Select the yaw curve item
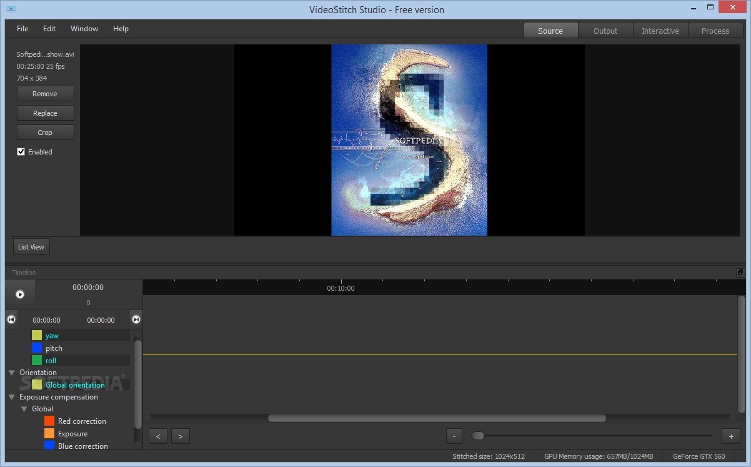751x467 pixels. click(x=52, y=336)
